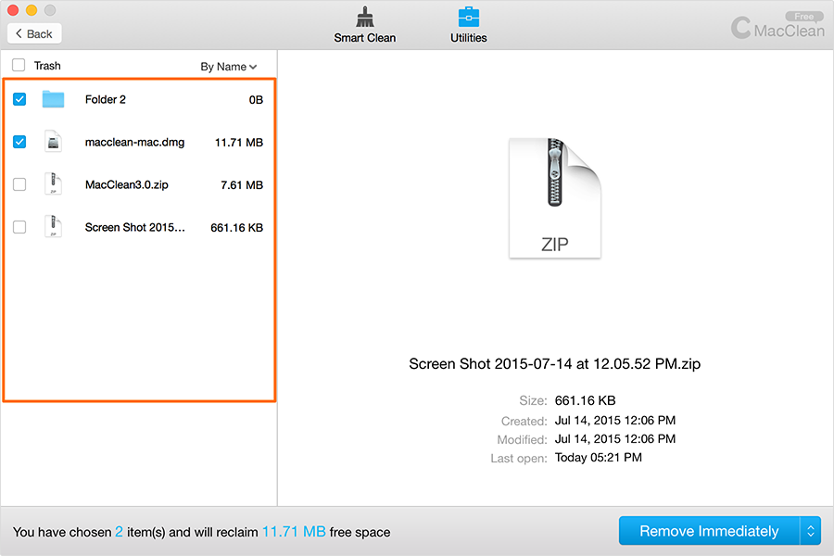Open the Utilities toolbox icon
The height and width of the screenshot is (556, 834).
coord(469,18)
